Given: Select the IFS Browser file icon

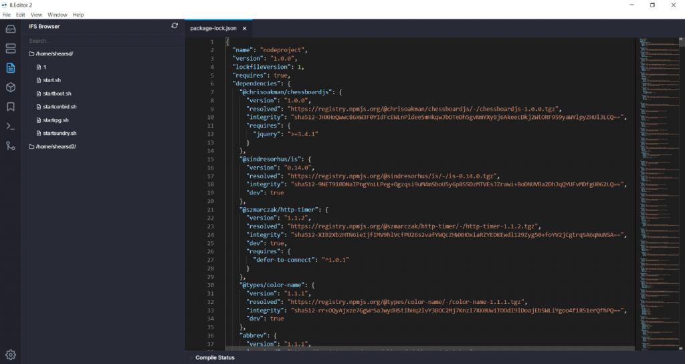Looking at the screenshot, I should coord(10,67).
